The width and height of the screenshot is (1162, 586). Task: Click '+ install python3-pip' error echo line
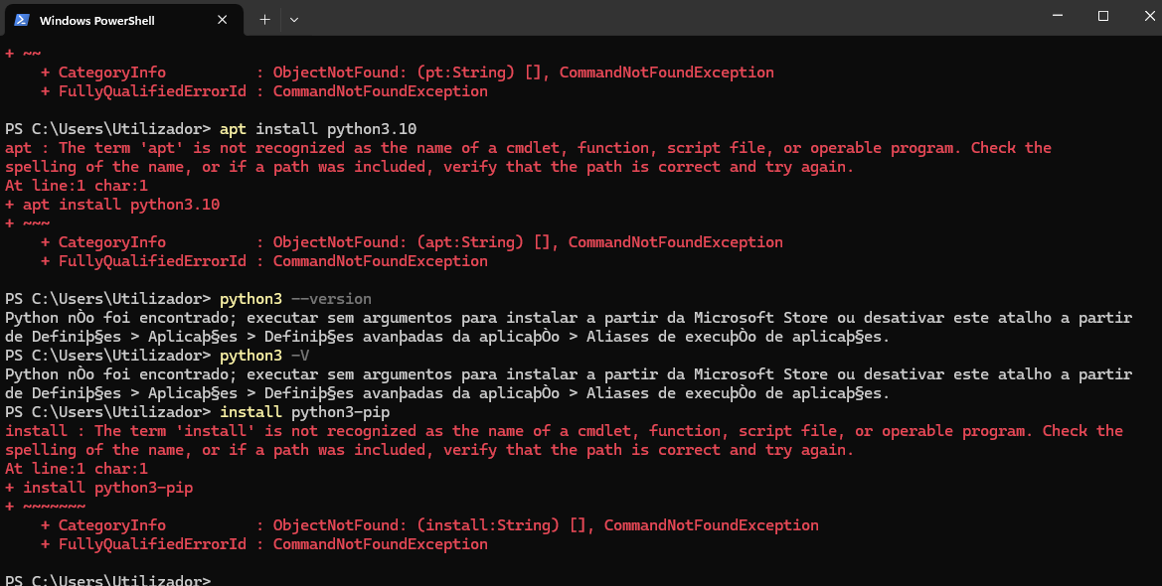[x=99, y=488]
